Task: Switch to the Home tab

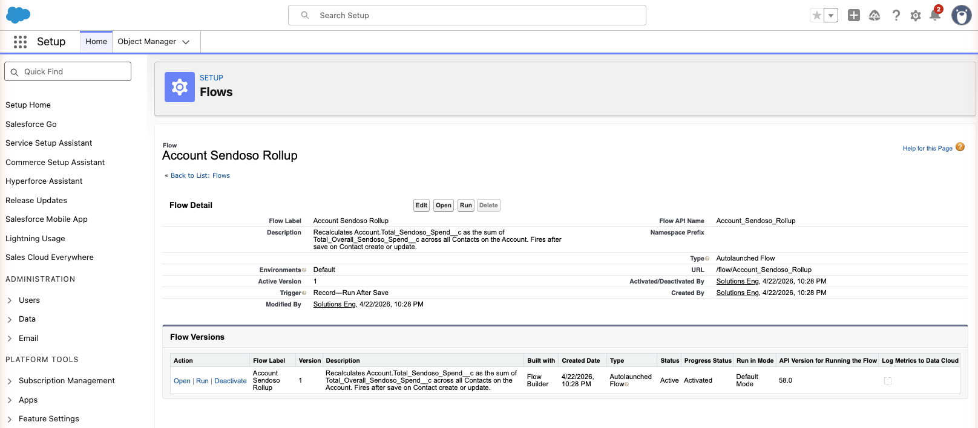Action: pos(96,42)
